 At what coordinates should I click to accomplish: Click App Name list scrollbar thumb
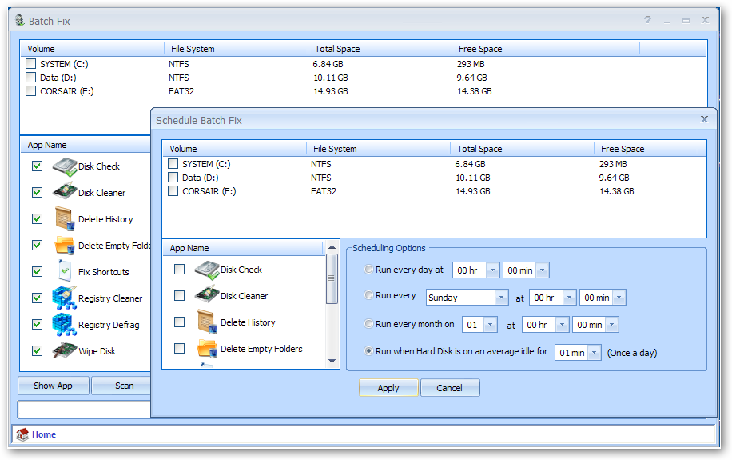(332, 278)
